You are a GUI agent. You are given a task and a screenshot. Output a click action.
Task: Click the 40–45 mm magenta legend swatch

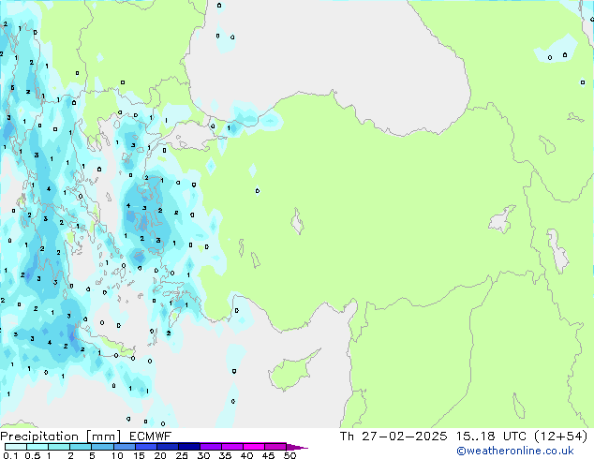254,447
